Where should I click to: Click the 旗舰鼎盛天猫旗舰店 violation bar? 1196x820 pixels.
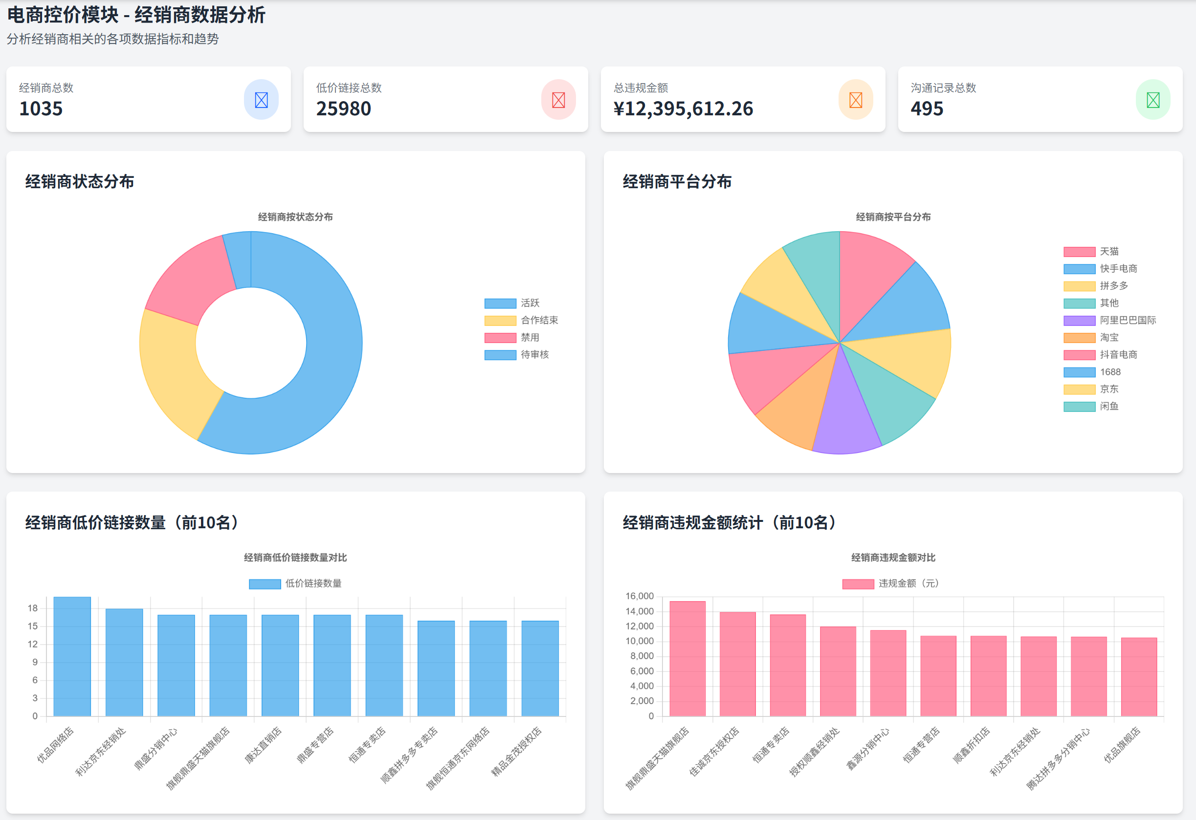click(x=687, y=664)
